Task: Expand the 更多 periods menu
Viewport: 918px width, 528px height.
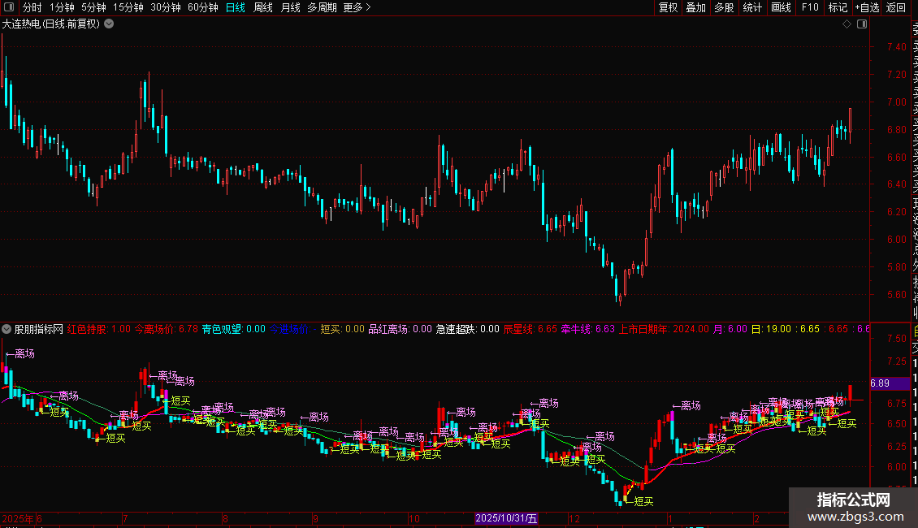Action: click(357, 7)
